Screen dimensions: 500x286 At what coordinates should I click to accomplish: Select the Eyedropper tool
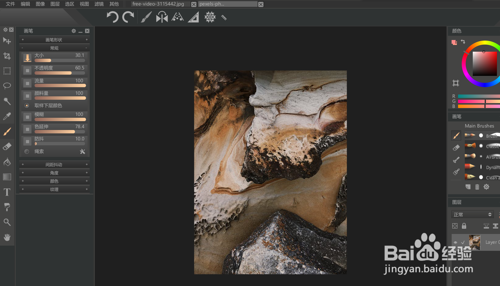(x=7, y=116)
